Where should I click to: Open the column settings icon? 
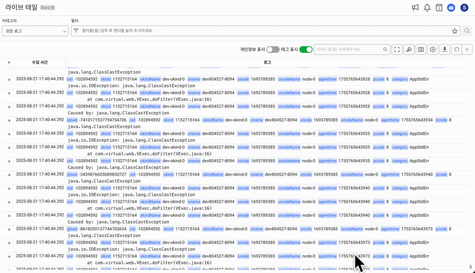coord(421,49)
